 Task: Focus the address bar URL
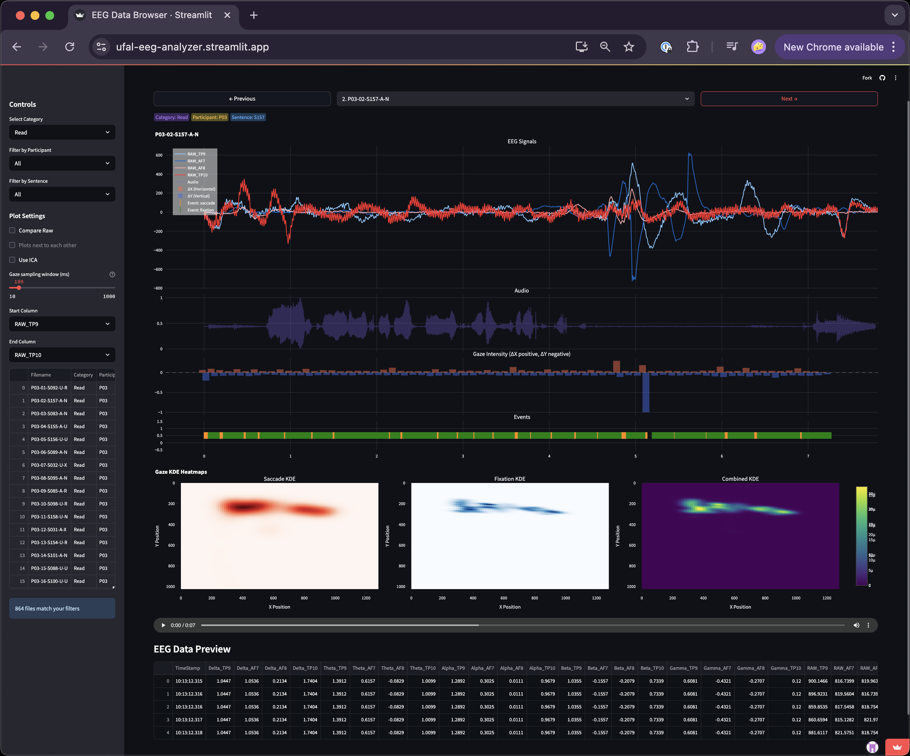click(x=192, y=47)
